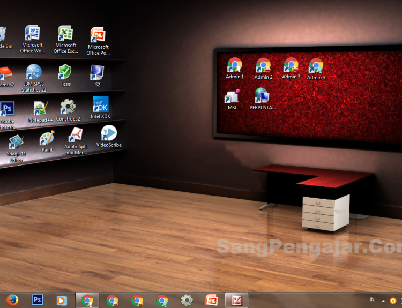Switch to the highlighted Chrome taskbar window
402x308 pixels.
click(x=87, y=300)
